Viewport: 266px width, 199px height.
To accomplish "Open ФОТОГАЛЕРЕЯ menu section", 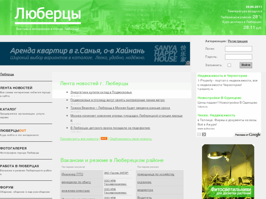I will click(x=13, y=148).
